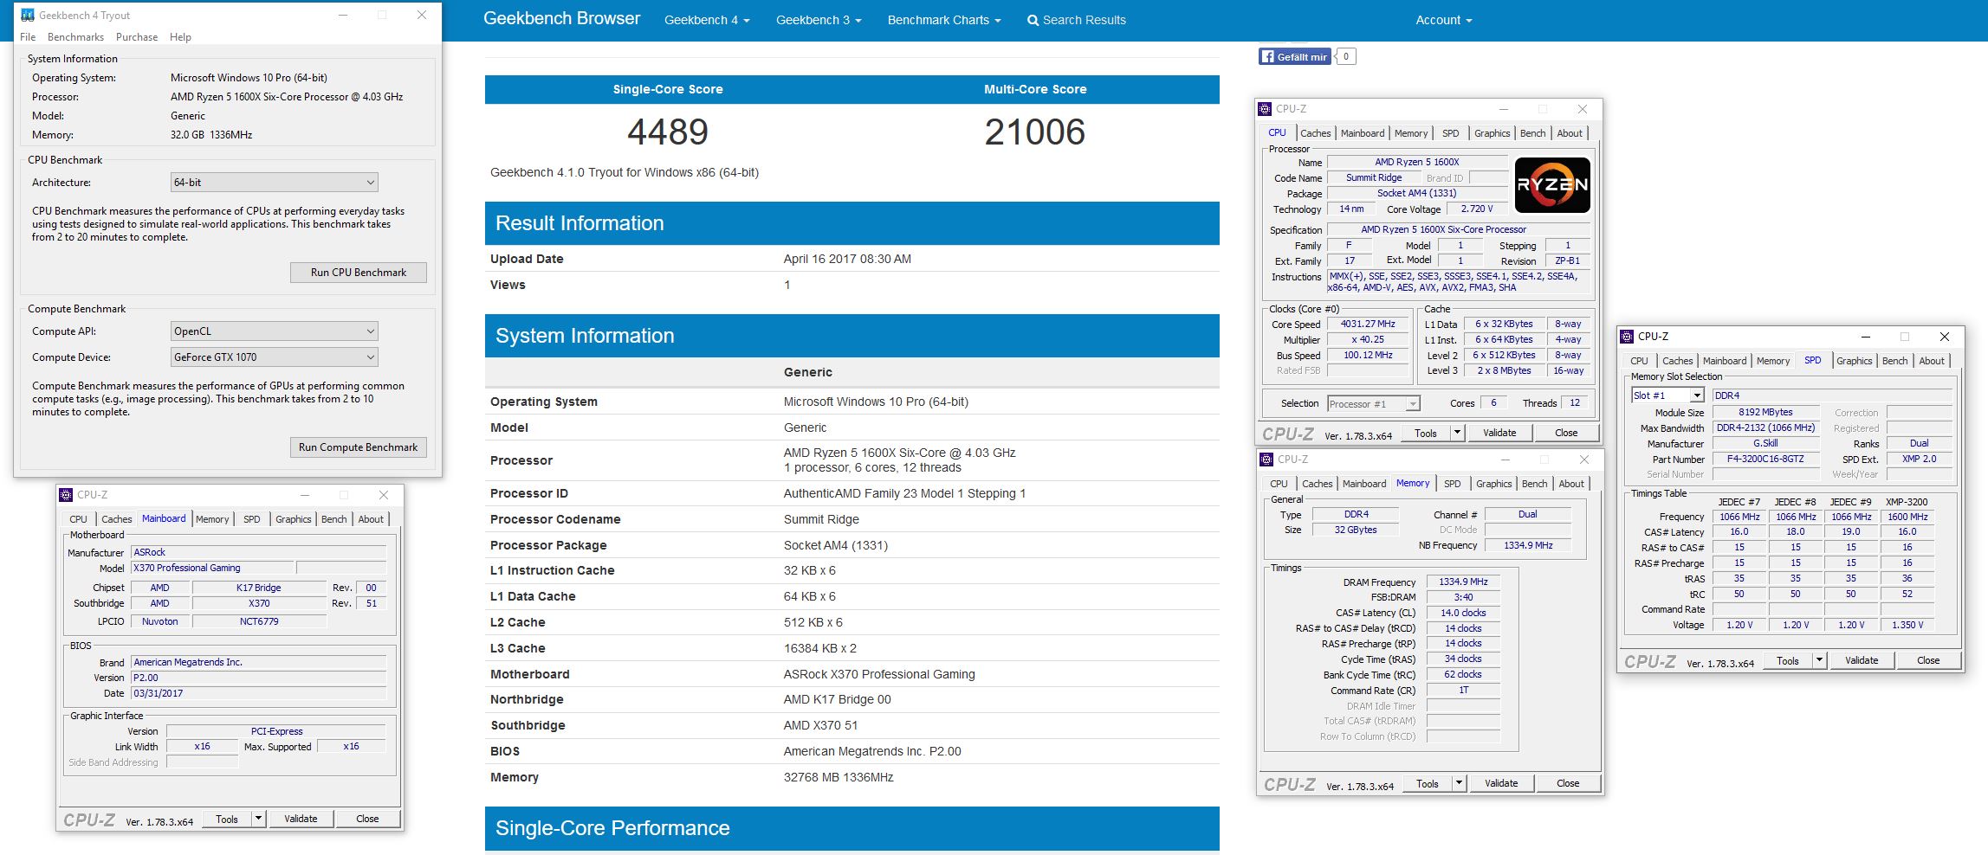Select Mainboard tab in CPU-Z CPU window
The height and width of the screenshot is (855, 1988).
[x=1362, y=133]
